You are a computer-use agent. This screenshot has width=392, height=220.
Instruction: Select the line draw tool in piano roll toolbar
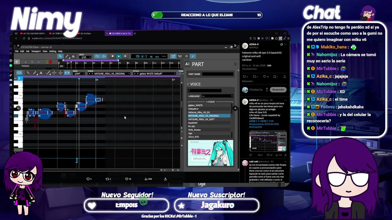tap(48, 73)
